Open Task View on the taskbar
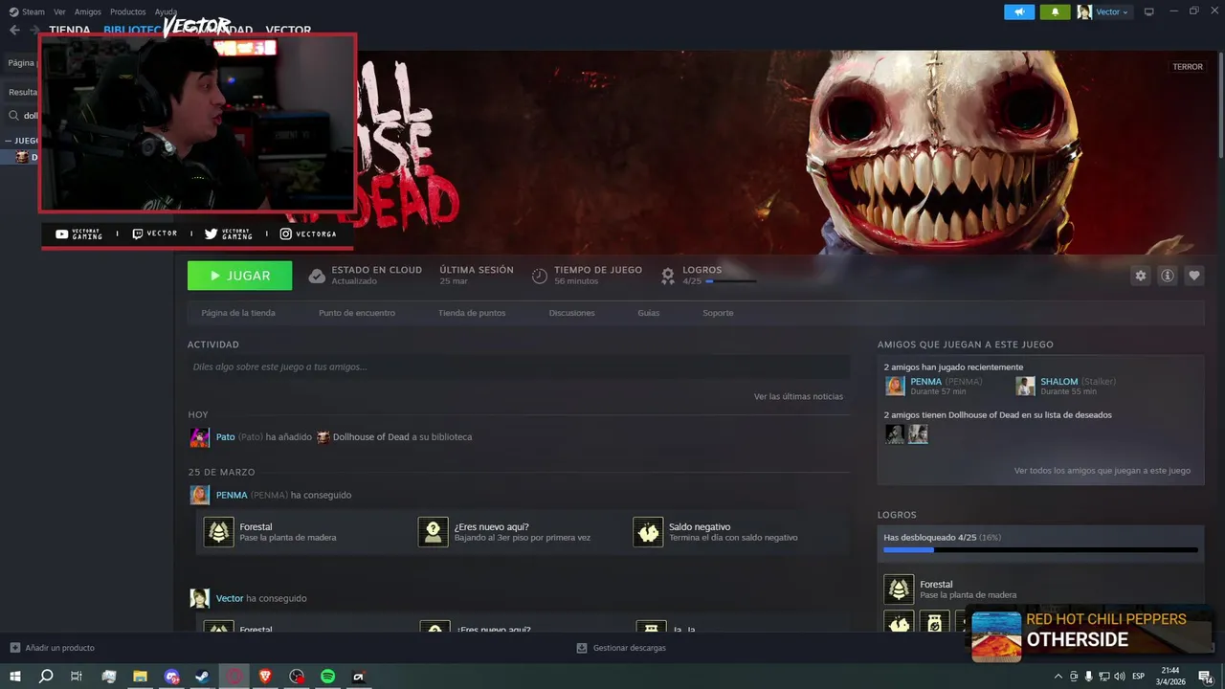Image resolution: width=1225 pixels, height=689 pixels. [77, 677]
